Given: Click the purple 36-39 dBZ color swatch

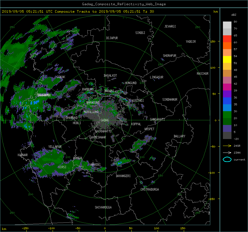Looking at the screenshot, I should [x=227, y=94].
